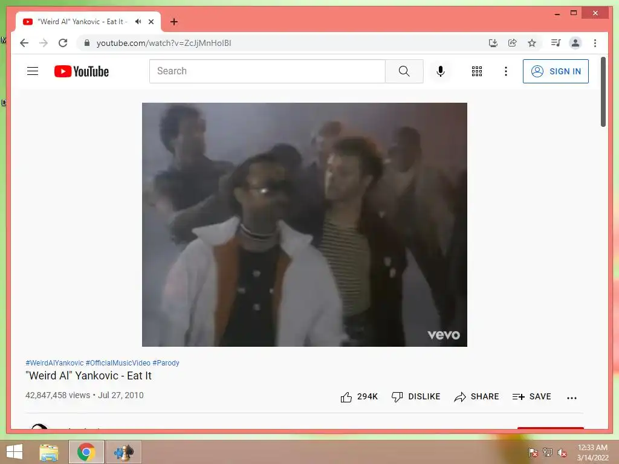Click the YouTube logo

82,71
